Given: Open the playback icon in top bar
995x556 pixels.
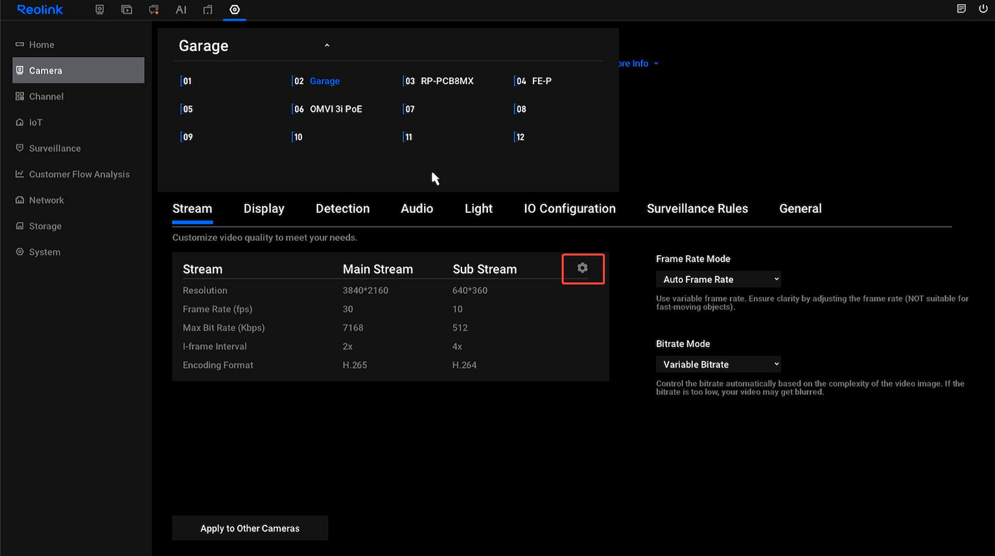Looking at the screenshot, I should pyautogui.click(x=126, y=10).
